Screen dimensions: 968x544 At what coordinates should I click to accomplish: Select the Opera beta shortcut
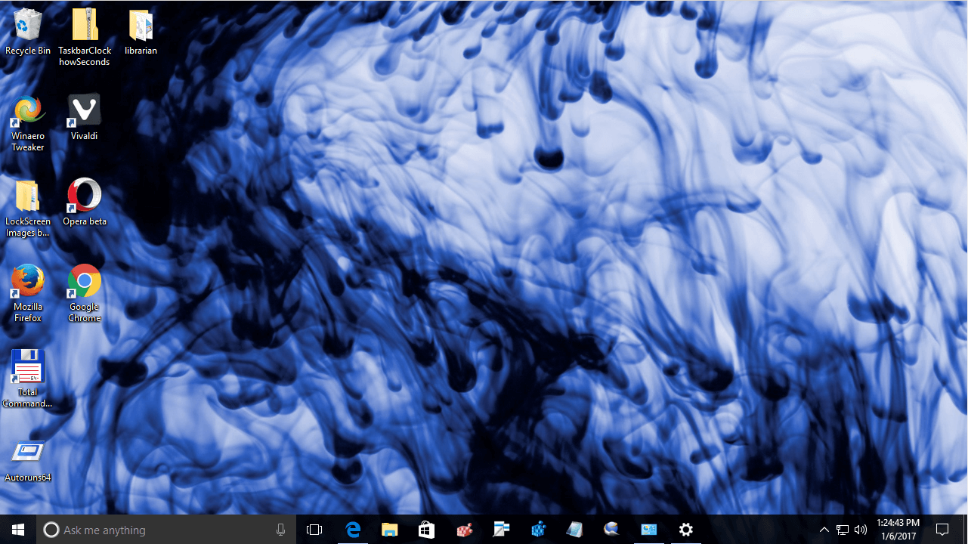pyautogui.click(x=85, y=202)
